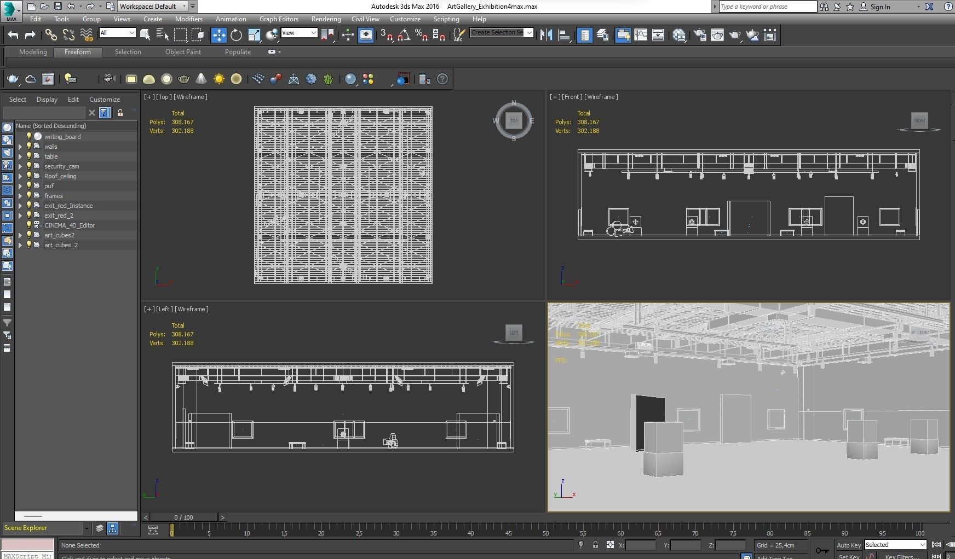Click the Name (Sorted Descending) column header
955x559 pixels.
pyautogui.click(x=76, y=126)
